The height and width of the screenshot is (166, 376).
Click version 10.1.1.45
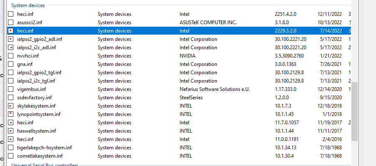click(x=284, y=114)
